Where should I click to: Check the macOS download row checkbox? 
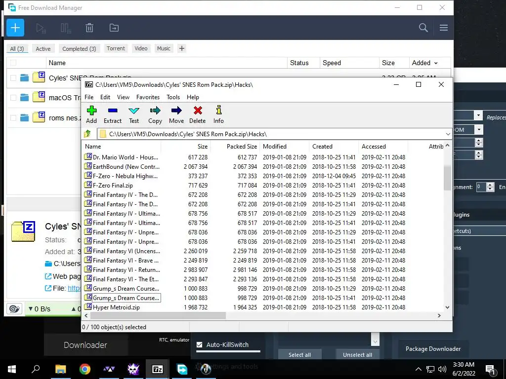pos(13,97)
